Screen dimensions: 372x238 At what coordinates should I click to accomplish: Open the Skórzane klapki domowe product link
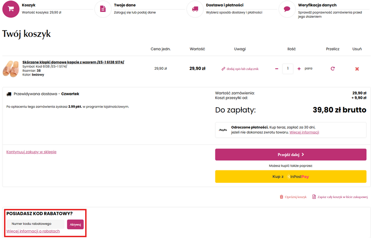coord(73,62)
